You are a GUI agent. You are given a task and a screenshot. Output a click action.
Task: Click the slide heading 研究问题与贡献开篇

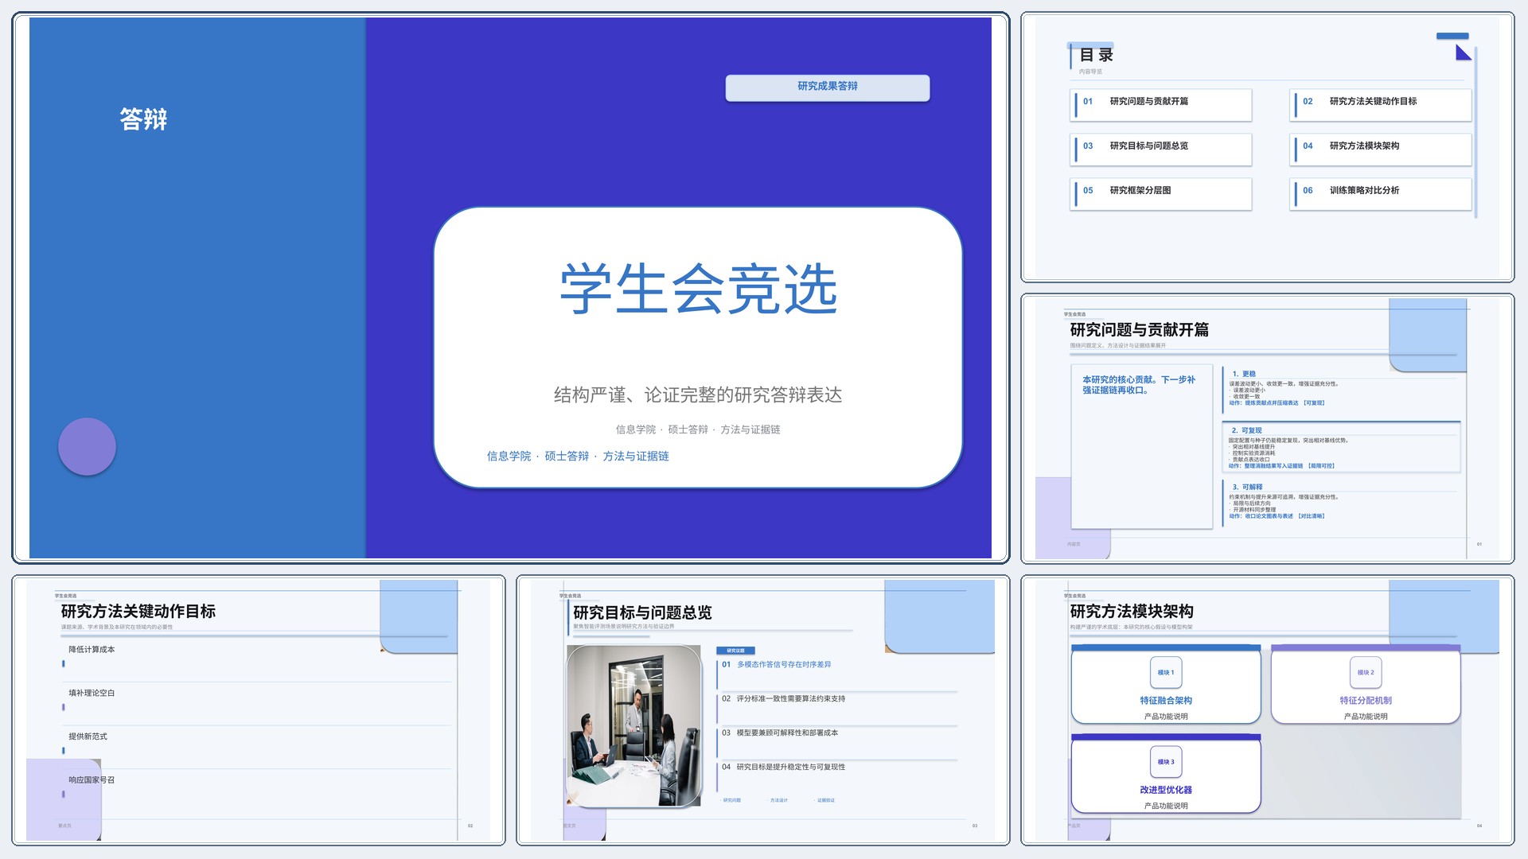[x=1139, y=330]
